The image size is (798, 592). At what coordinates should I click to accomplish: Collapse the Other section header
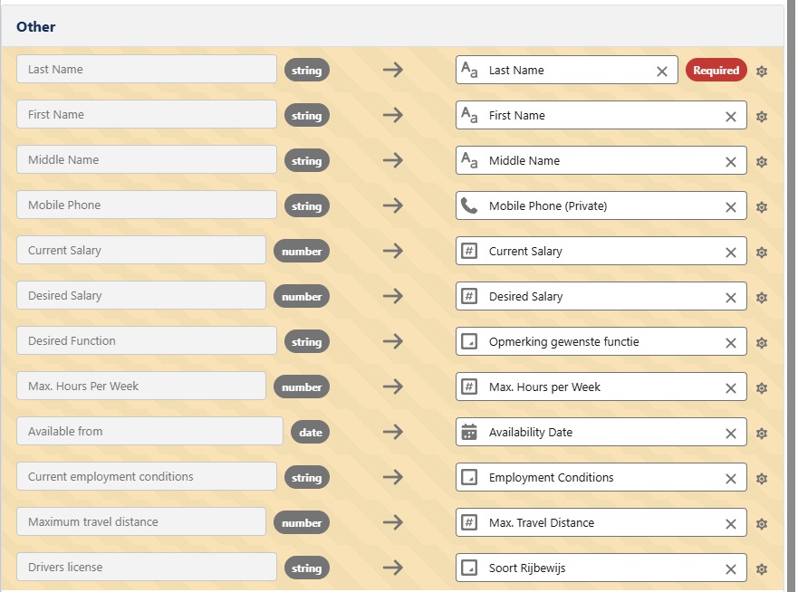pyautogui.click(x=35, y=26)
